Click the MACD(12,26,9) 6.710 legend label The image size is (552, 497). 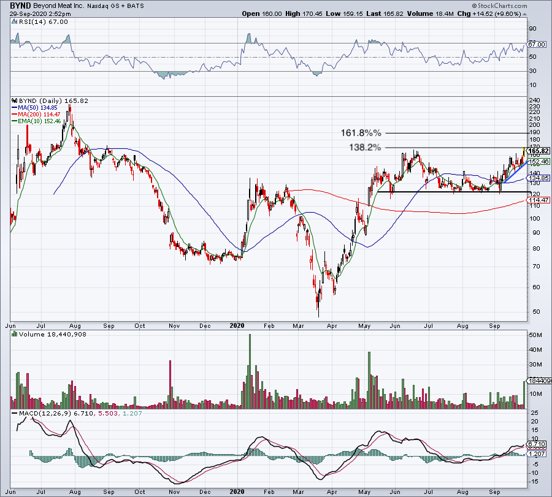[x=56, y=413]
